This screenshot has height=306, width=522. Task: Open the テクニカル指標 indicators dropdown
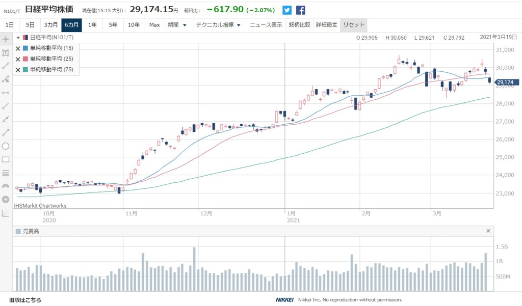(218, 25)
